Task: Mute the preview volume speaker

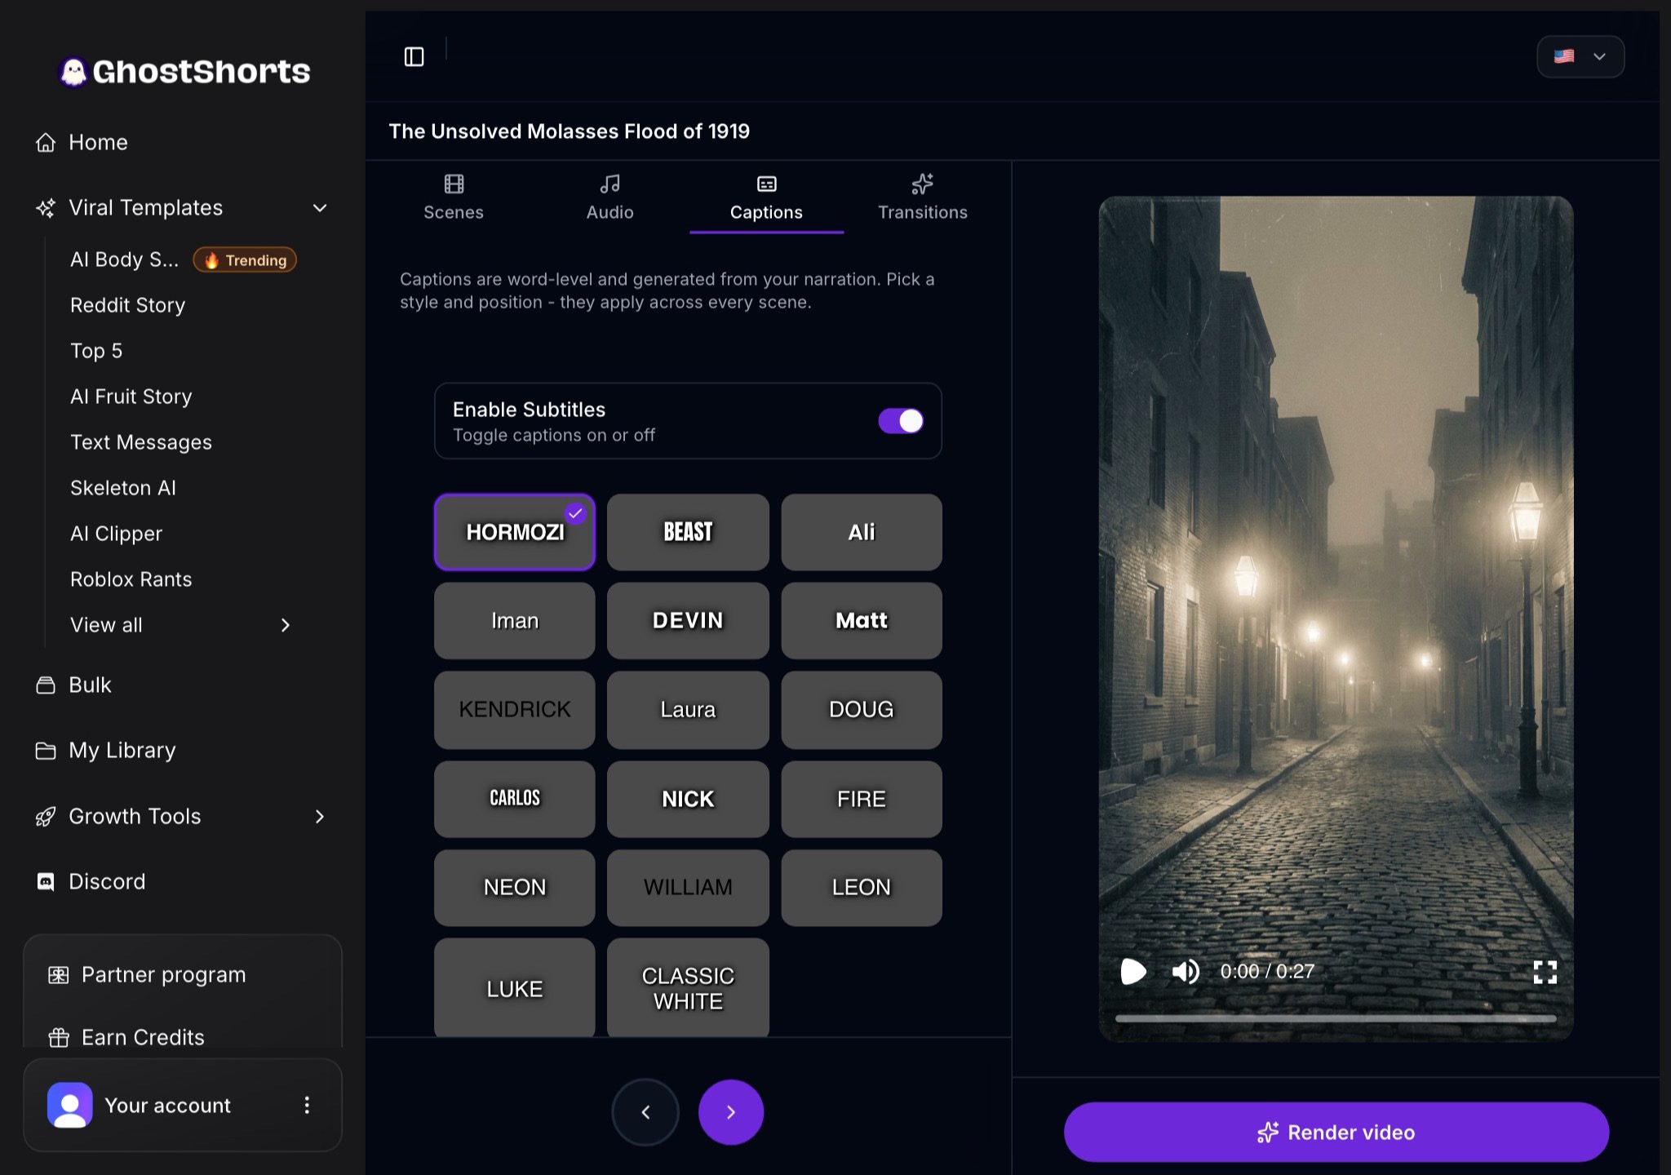Action: [1186, 972]
